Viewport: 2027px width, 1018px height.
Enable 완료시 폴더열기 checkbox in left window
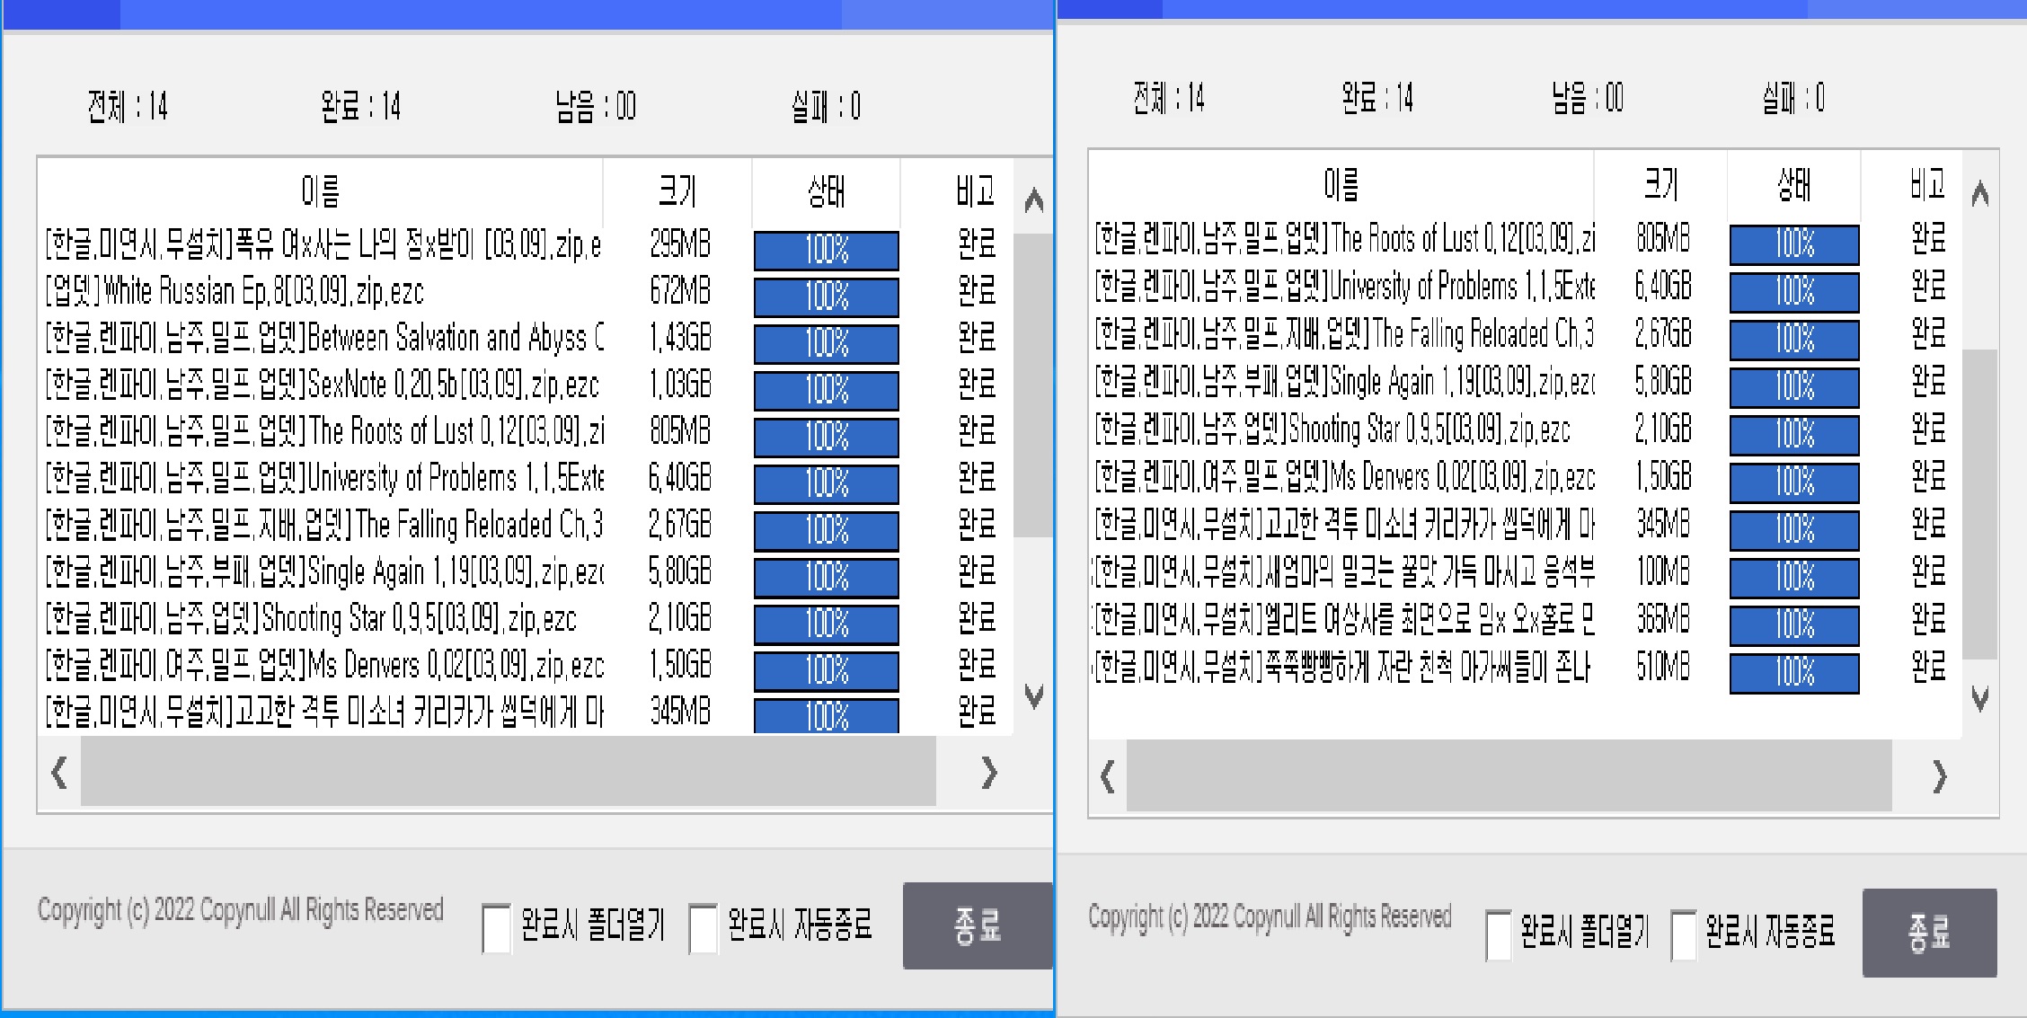(x=496, y=928)
